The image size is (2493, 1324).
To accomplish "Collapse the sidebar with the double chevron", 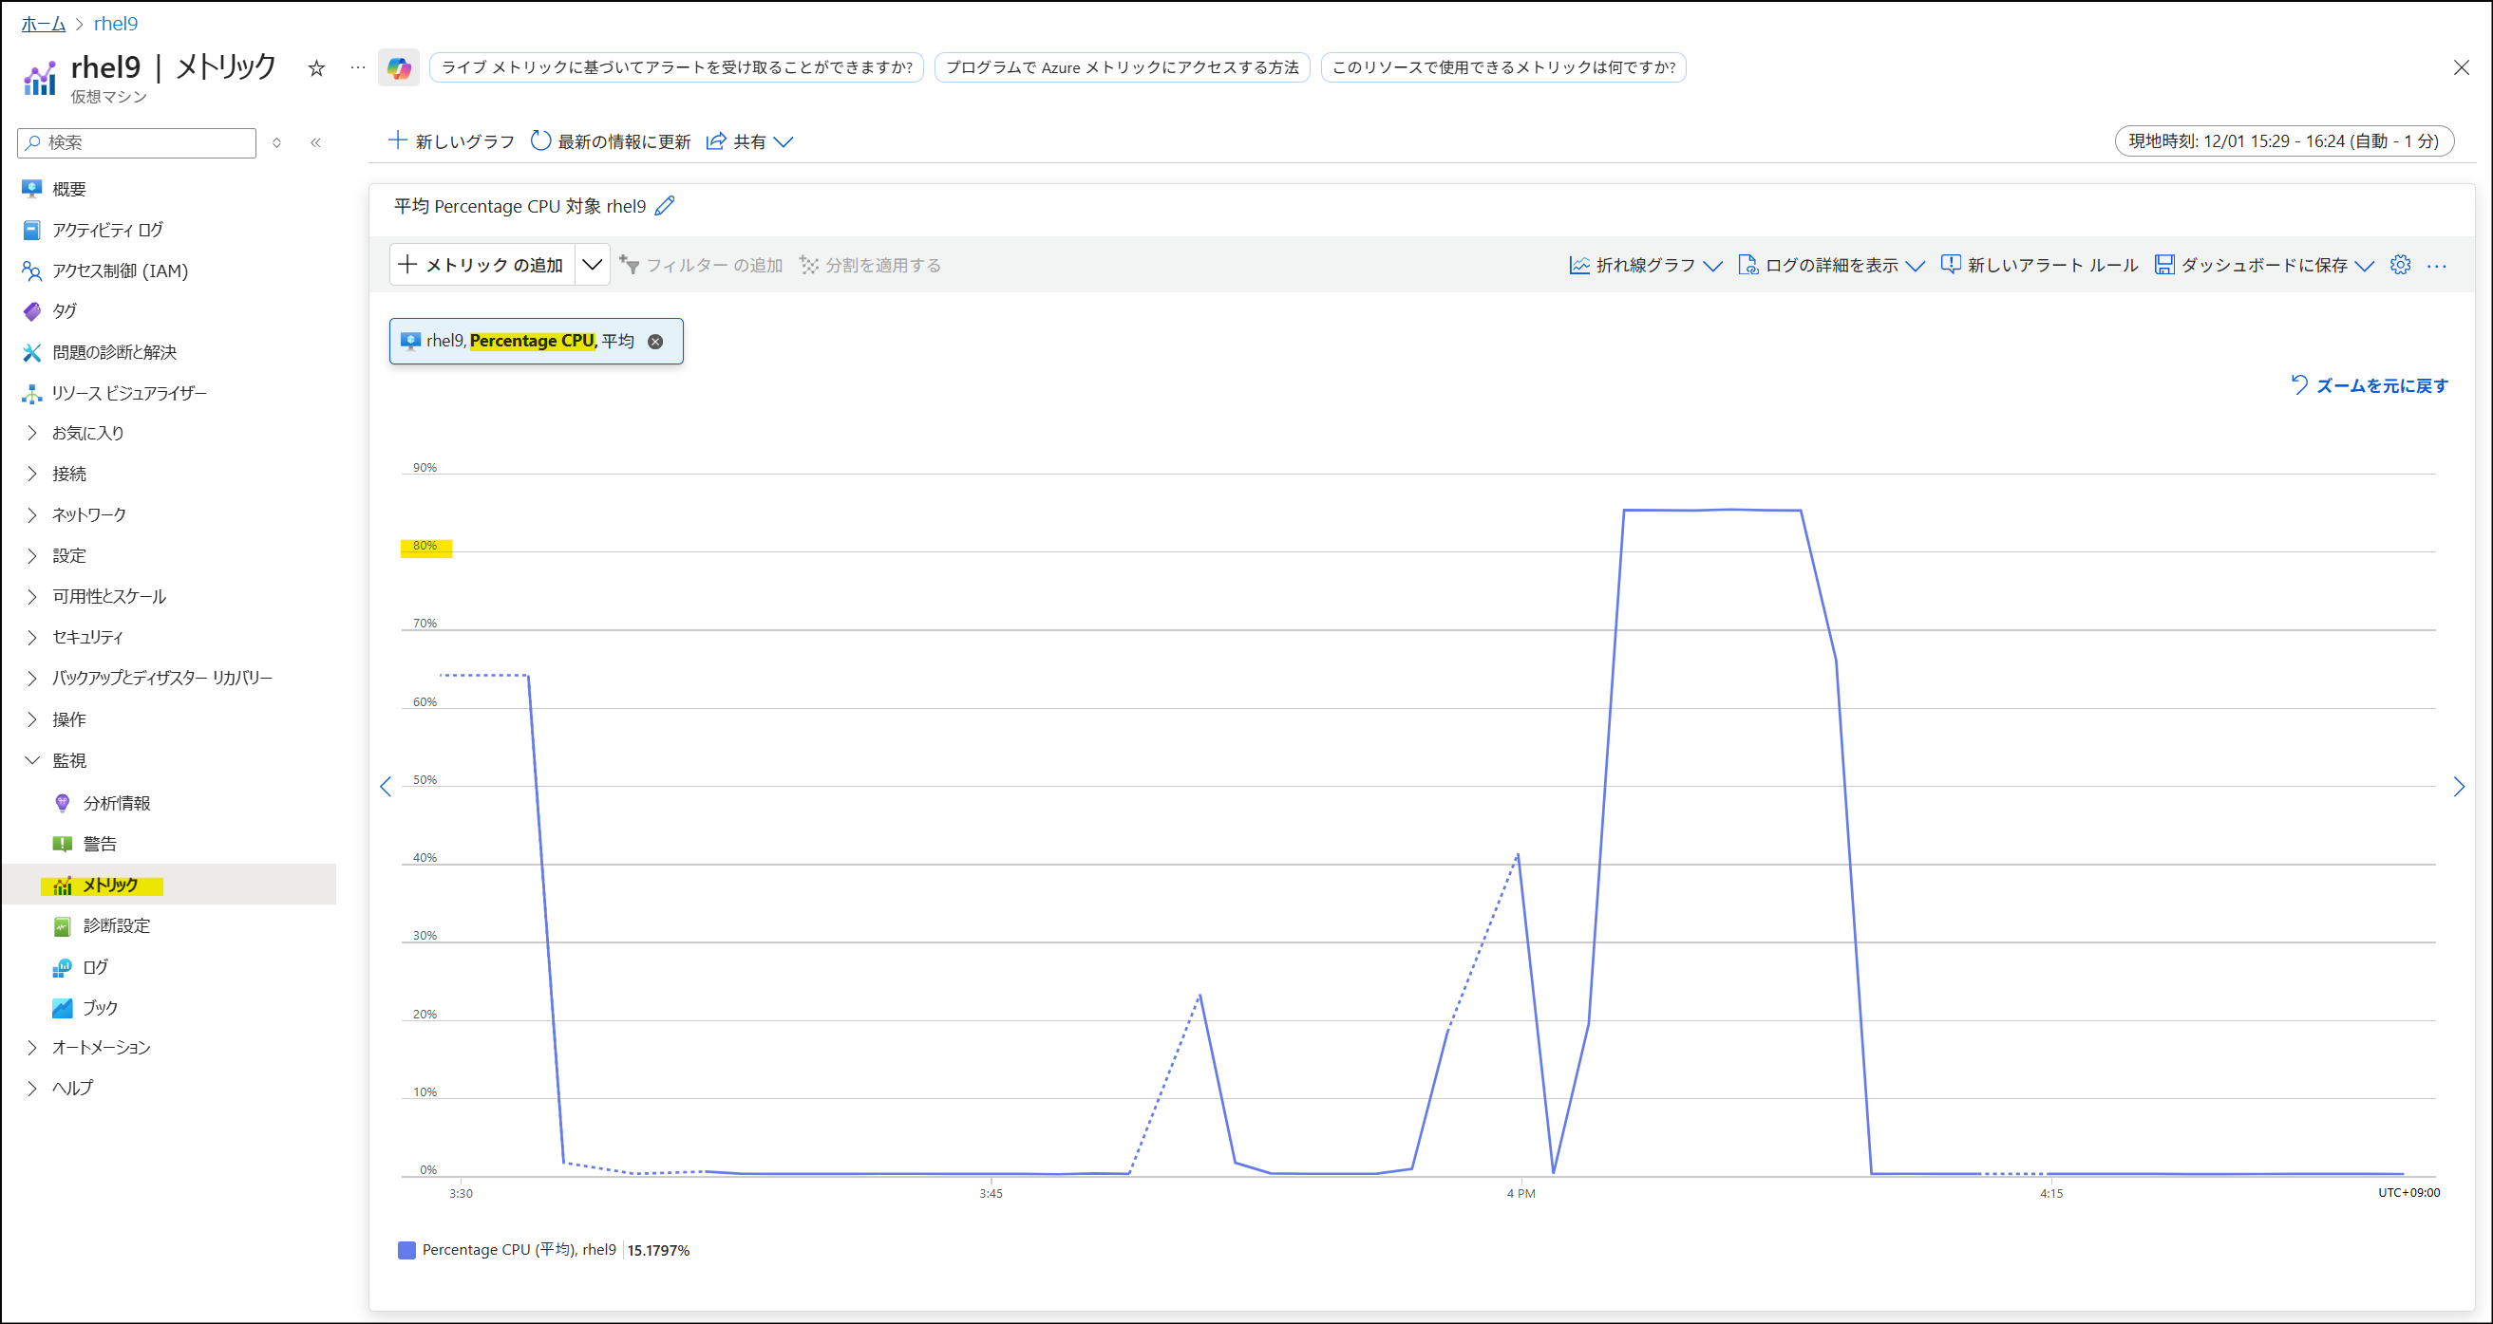I will tap(315, 142).
